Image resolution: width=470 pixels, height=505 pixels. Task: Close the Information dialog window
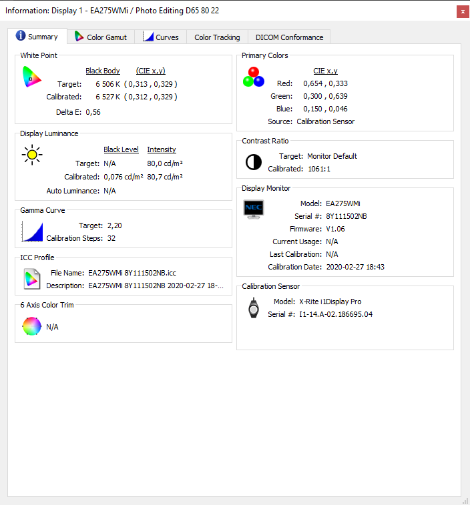pyautogui.click(x=462, y=11)
